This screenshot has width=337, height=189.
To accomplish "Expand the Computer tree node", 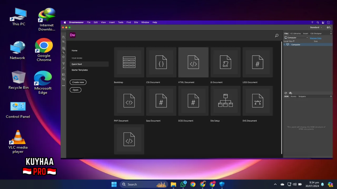I will pyautogui.click(x=284, y=45).
